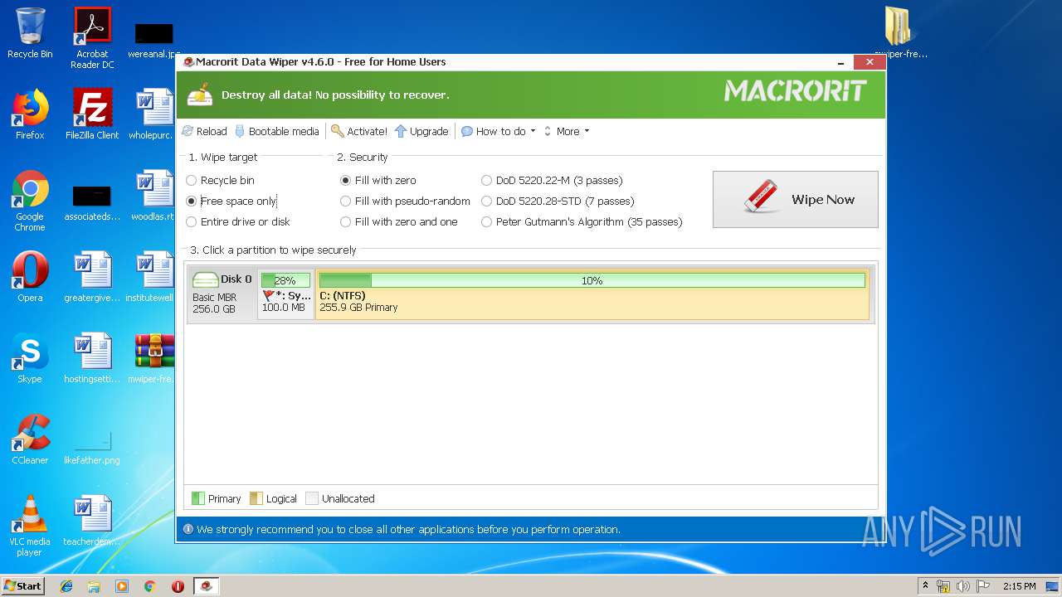Open the How to do menu

(x=498, y=131)
